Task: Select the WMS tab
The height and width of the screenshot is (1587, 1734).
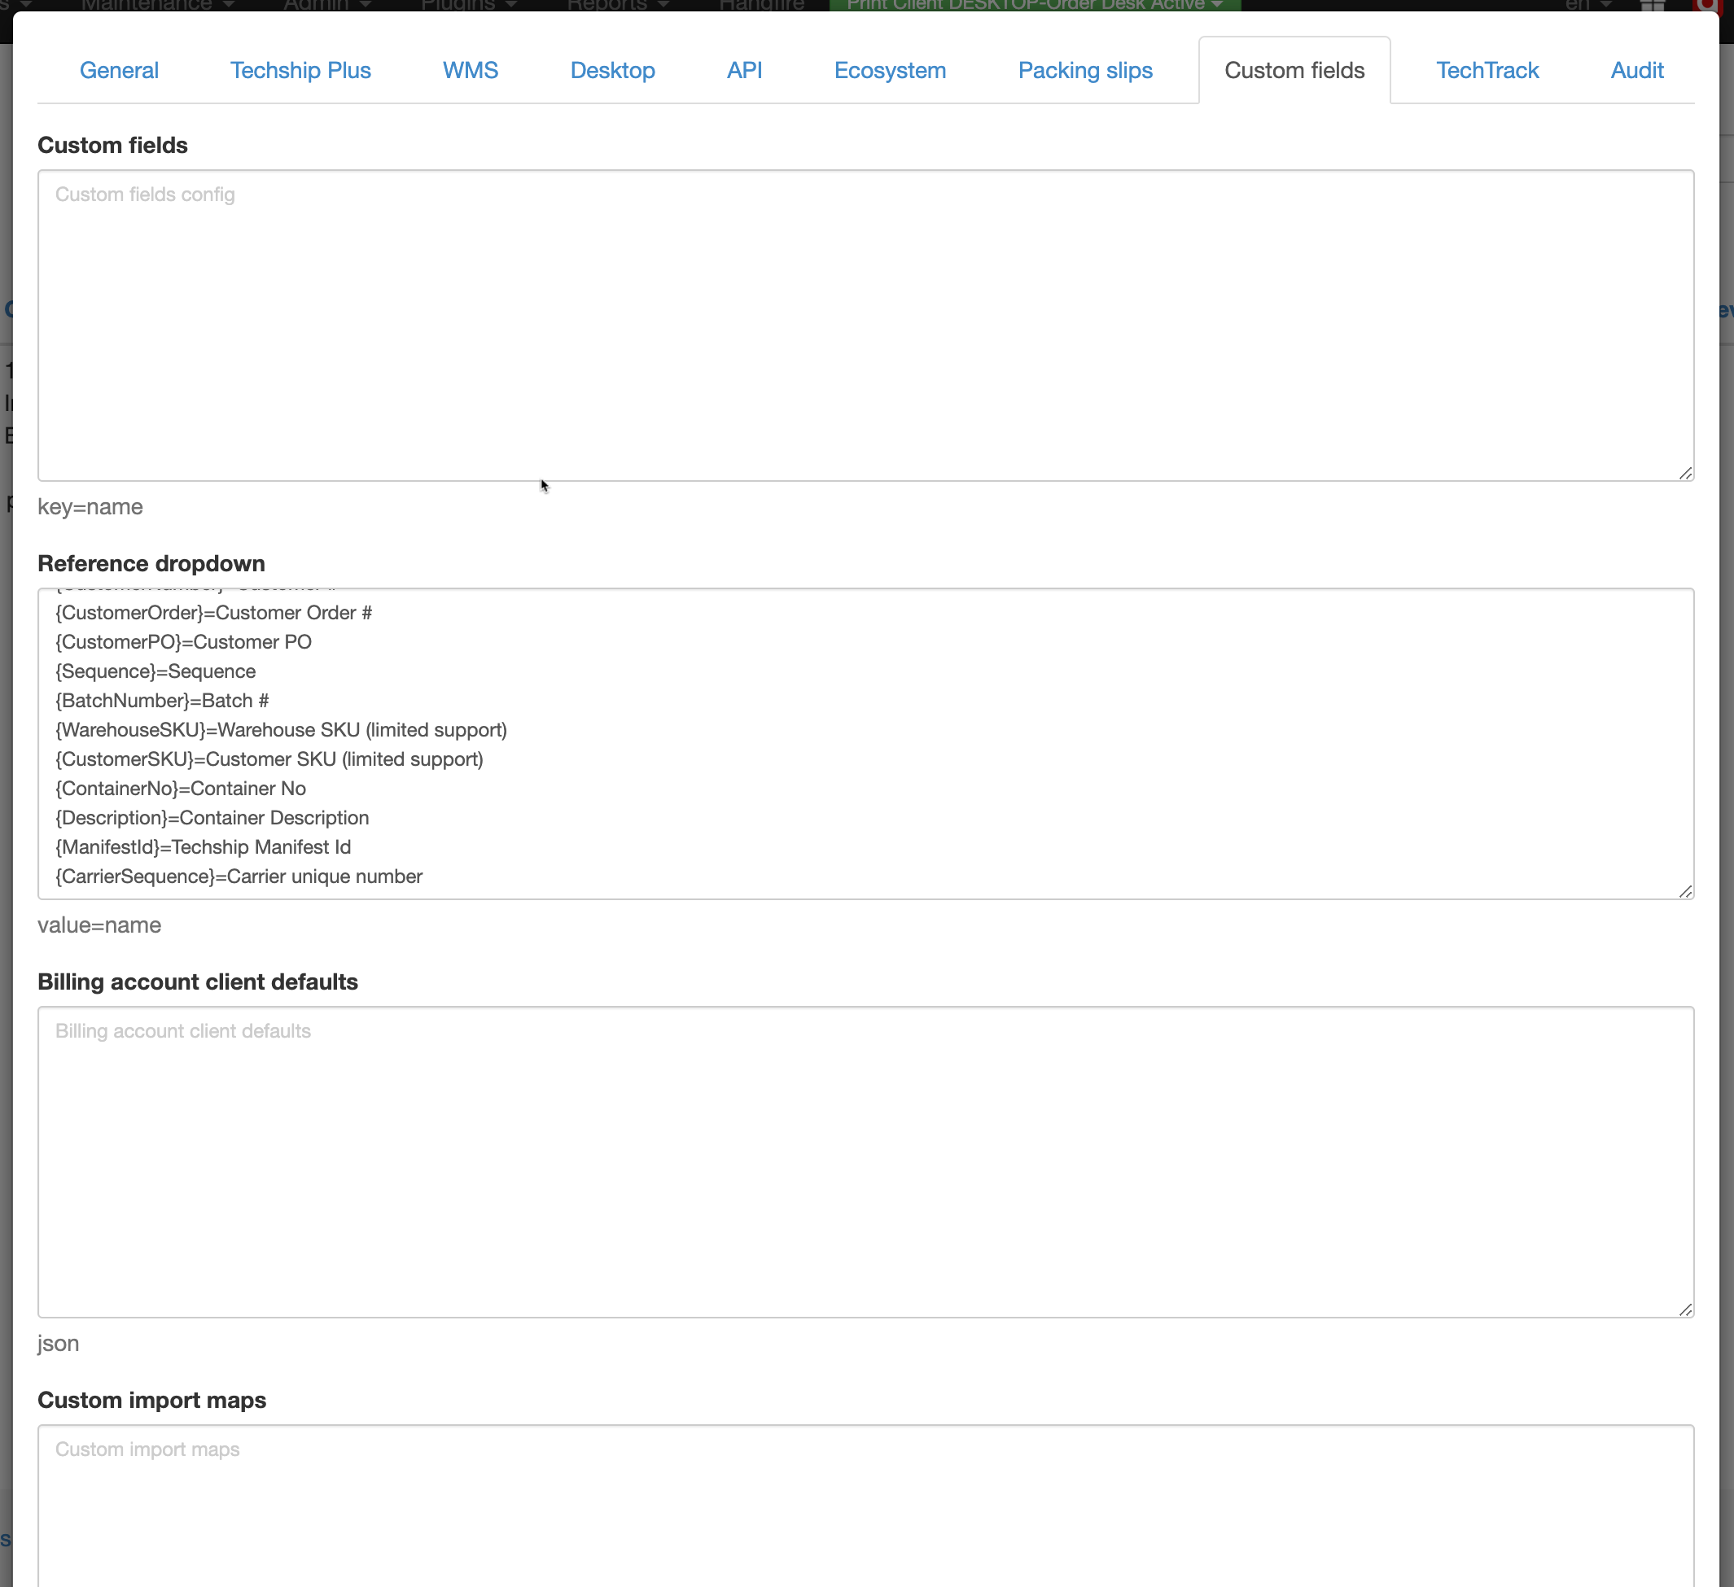Action: 470,71
